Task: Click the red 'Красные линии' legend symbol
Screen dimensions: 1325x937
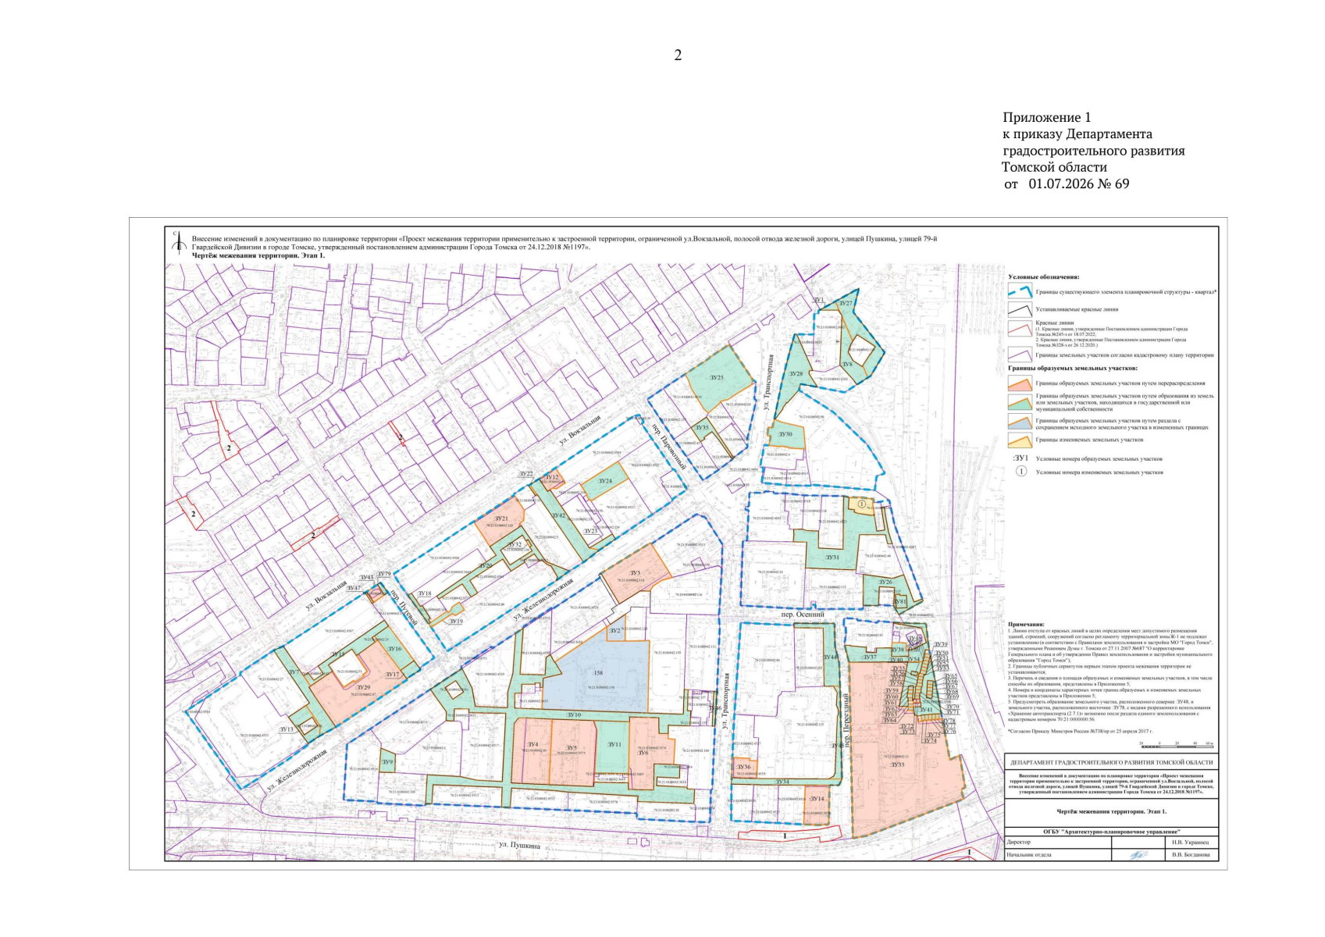Action: pyautogui.click(x=1019, y=330)
